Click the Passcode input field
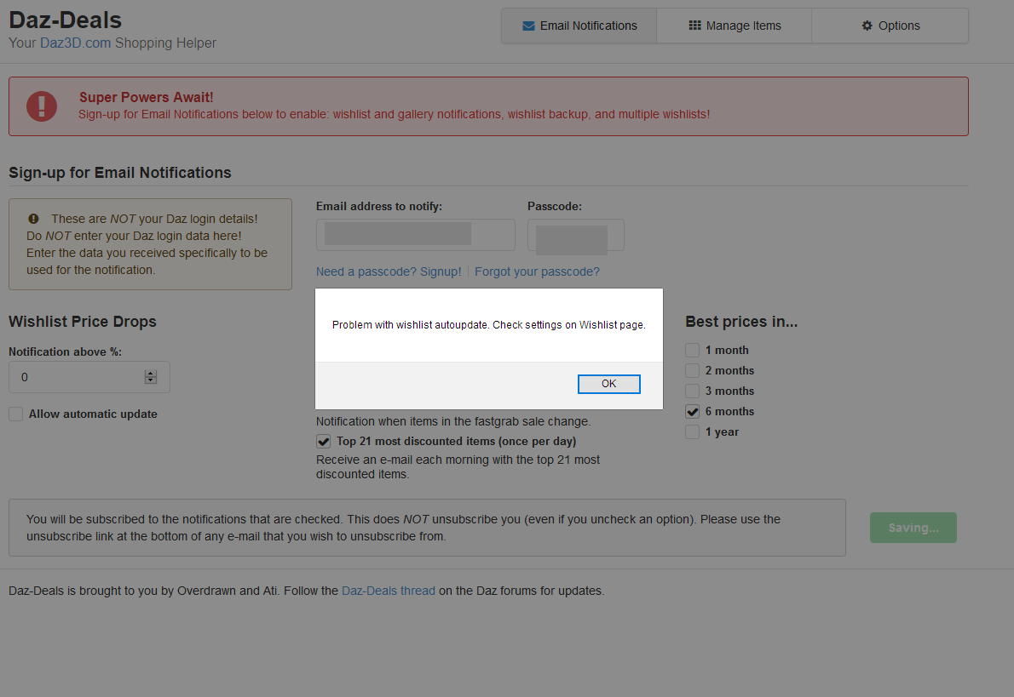The width and height of the screenshot is (1014, 697). tap(575, 235)
